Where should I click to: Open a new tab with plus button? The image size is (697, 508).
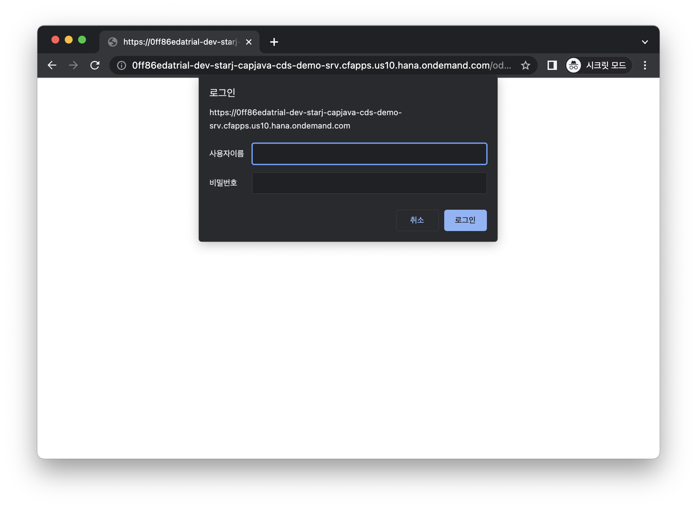[x=274, y=42]
